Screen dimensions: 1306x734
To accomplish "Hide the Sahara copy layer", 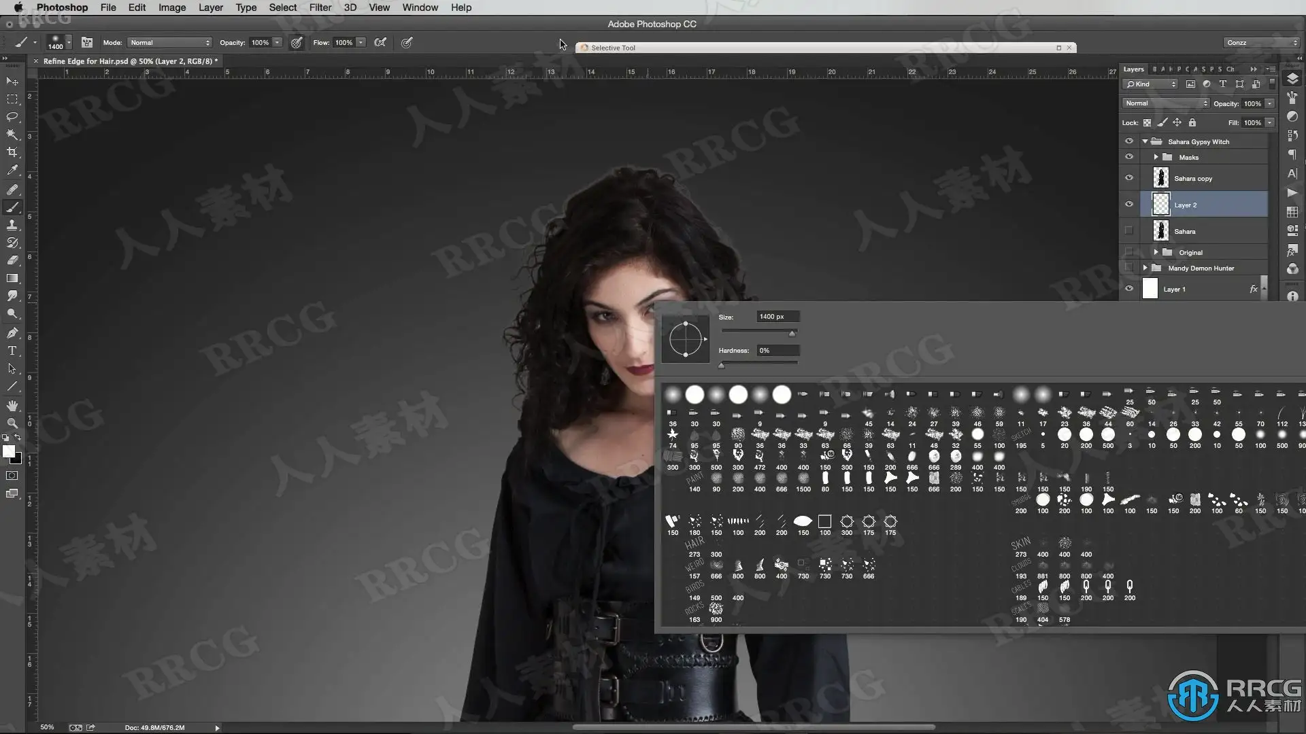I will (1129, 178).
